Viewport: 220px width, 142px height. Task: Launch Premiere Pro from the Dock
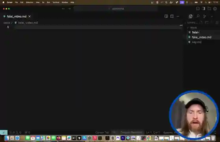point(123,138)
